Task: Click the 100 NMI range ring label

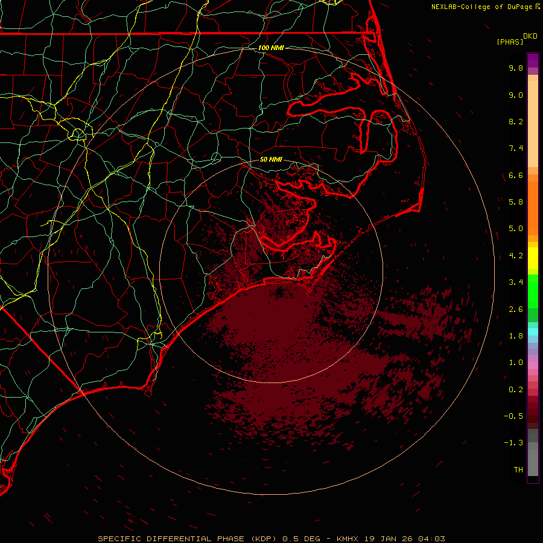Action: [271, 48]
